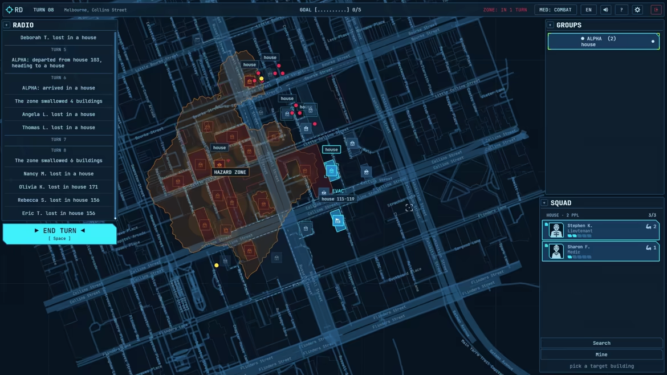Viewport: 667px width, 375px height.
Task: Click the Melbourne, Collins Street location text
Action: [x=95, y=10]
